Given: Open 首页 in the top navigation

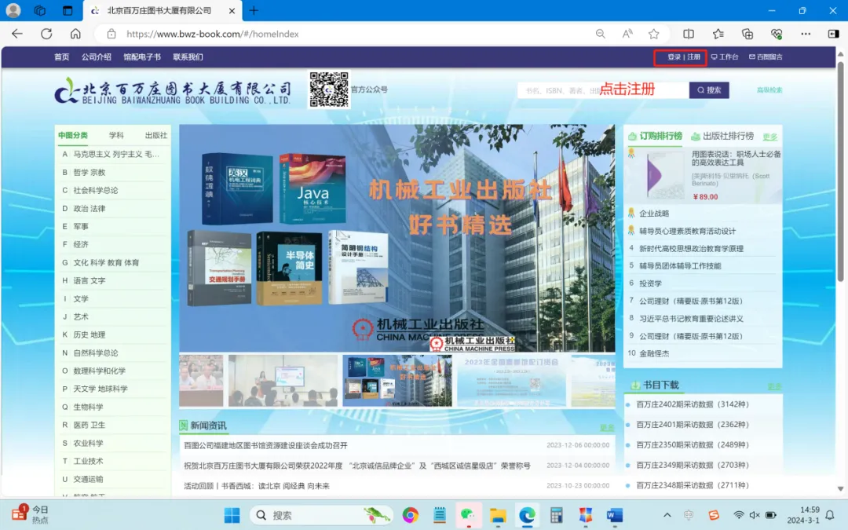Looking at the screenshot, I should 62,57.
